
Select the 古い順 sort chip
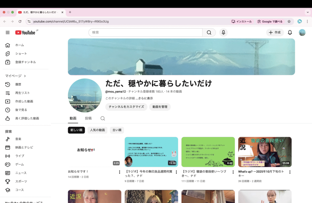pyautogui.click(x=117, y=130)
